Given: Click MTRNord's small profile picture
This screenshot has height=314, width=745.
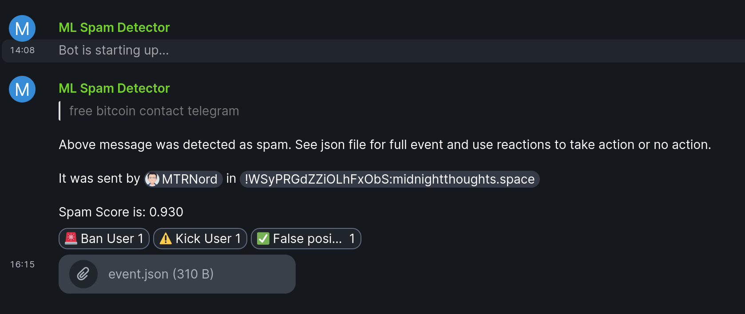Looking at the screenshot, I should (152, 179).
